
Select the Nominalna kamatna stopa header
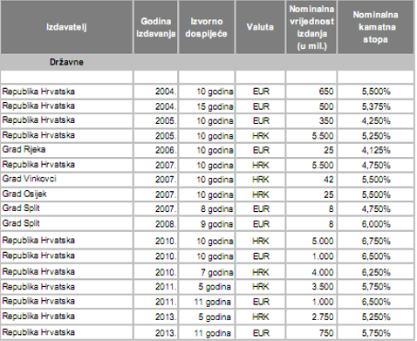[375, 27]
